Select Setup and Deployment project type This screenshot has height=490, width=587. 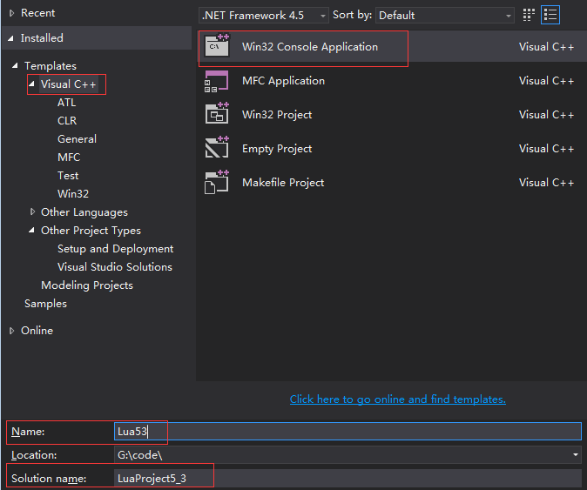tap(115, 249)
